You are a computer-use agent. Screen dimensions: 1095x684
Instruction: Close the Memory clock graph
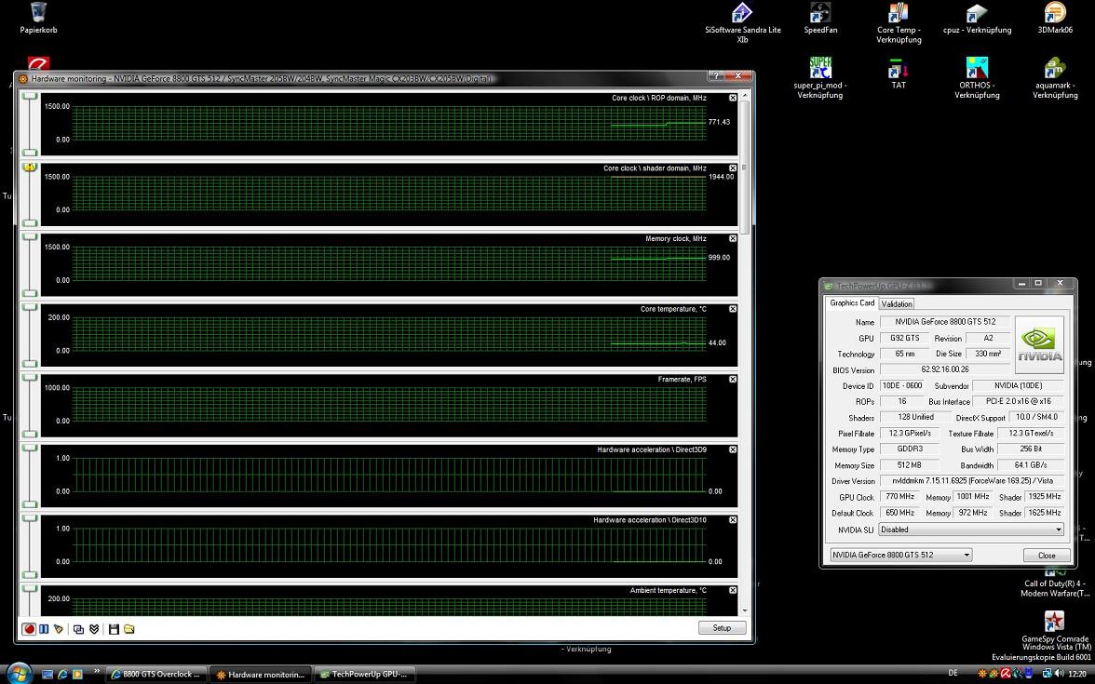point(733,238)
